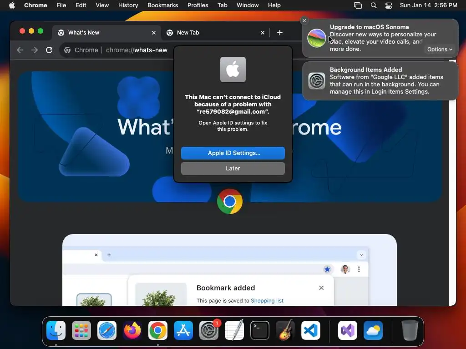Click the date and time in menu bar
Image resolution: width=466 pixels, height=349 pixels.
(428, 5)
